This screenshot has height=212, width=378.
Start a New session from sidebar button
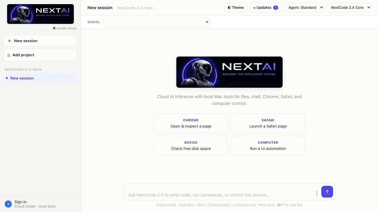[40, 41]
